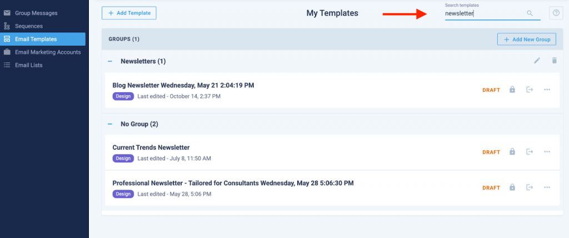
Task: Open more options for Blog Newsletter template
Action: pos(547,90)
